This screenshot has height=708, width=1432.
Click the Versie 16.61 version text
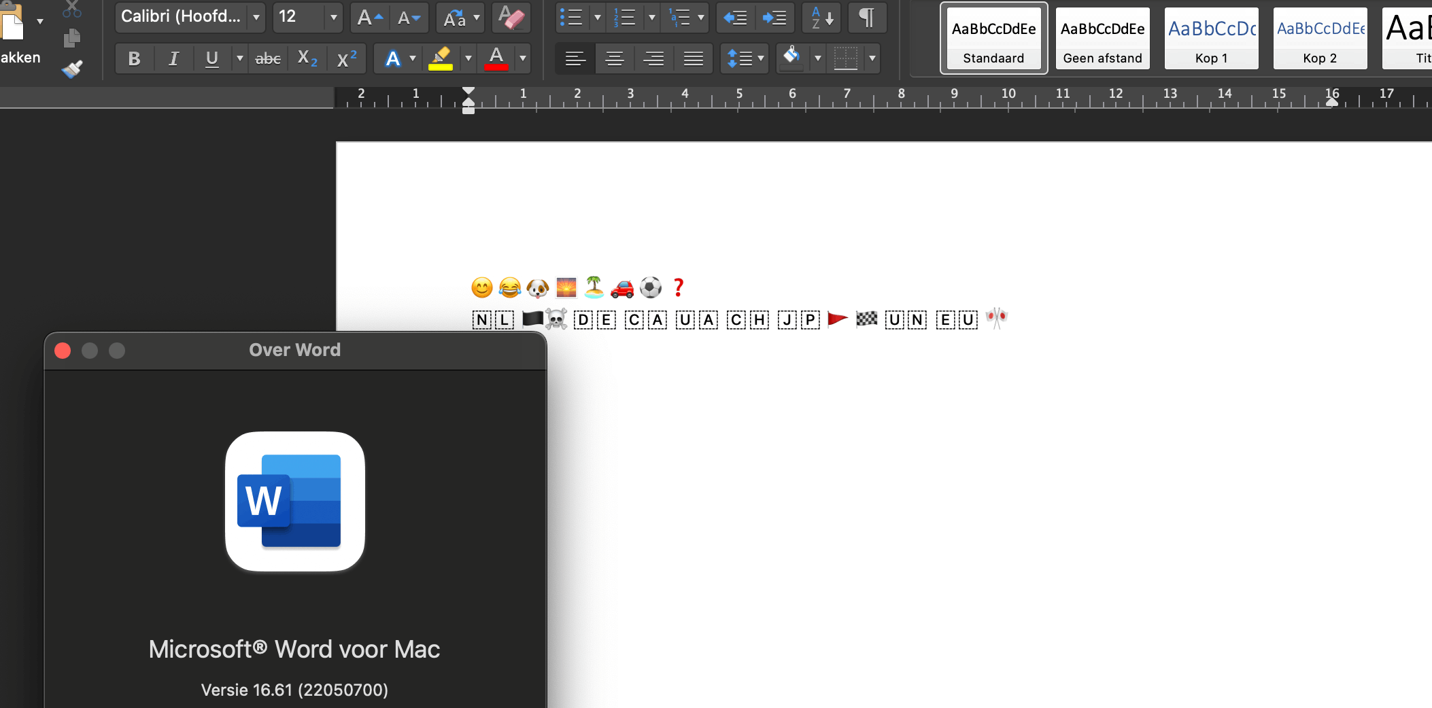click(x=294, y=690)
